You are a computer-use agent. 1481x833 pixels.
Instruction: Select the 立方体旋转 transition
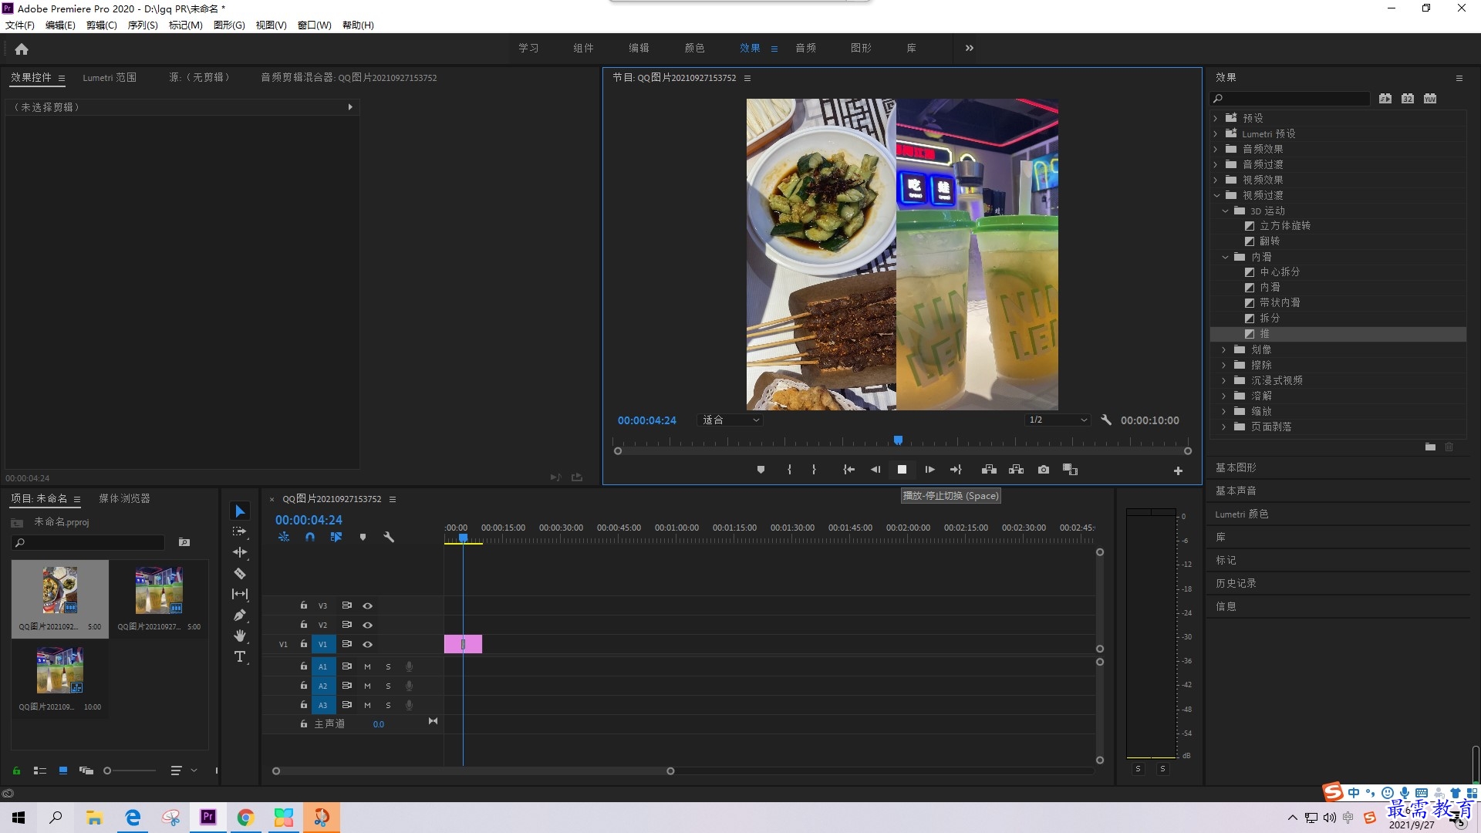[1284, 226]
